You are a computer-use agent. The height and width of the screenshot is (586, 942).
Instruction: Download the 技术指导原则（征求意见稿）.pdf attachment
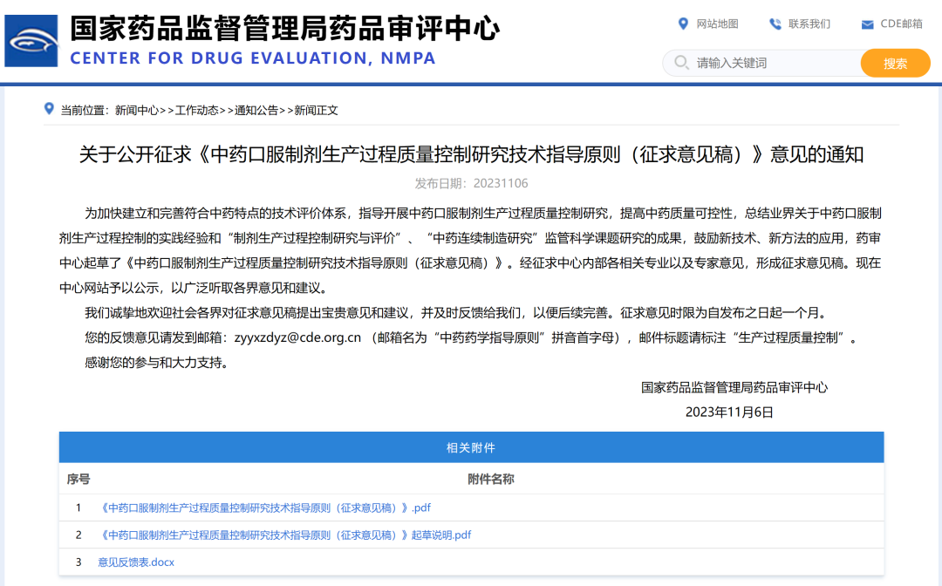(x=264, y=508)
